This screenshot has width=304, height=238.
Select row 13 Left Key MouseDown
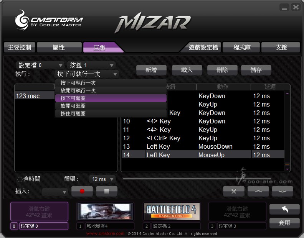pos(203,147)
